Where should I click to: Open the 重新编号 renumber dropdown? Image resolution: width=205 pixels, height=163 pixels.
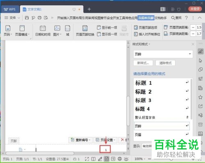(81, 140)
